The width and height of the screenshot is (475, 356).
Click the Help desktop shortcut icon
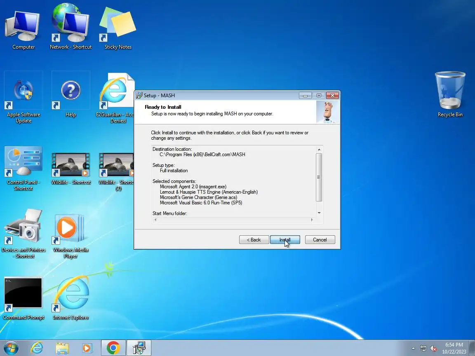(71, 94)
